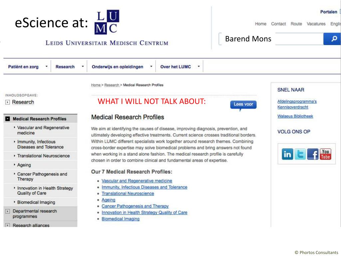341x256 pixels.
Task: Click the search magnifier button
Action: pyautogui.click(x=332, y=39)
